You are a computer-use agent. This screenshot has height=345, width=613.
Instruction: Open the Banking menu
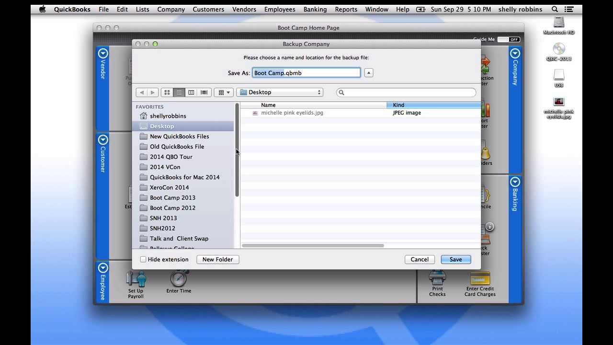315,9
